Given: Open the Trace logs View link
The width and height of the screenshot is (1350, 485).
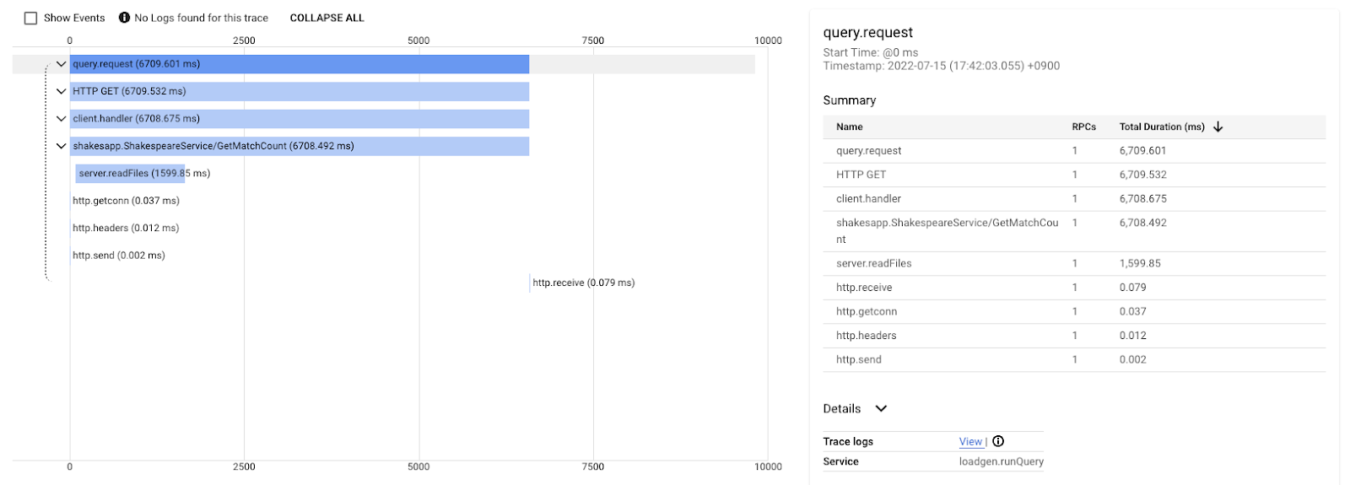Looking at the screenshot, I should (x=970, y=442).
